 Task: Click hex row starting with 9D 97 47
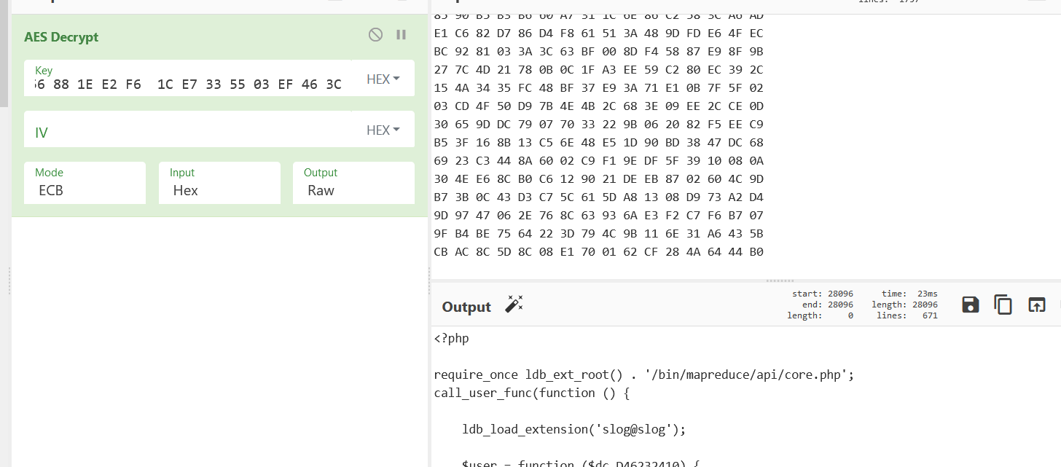pos(598,216)
